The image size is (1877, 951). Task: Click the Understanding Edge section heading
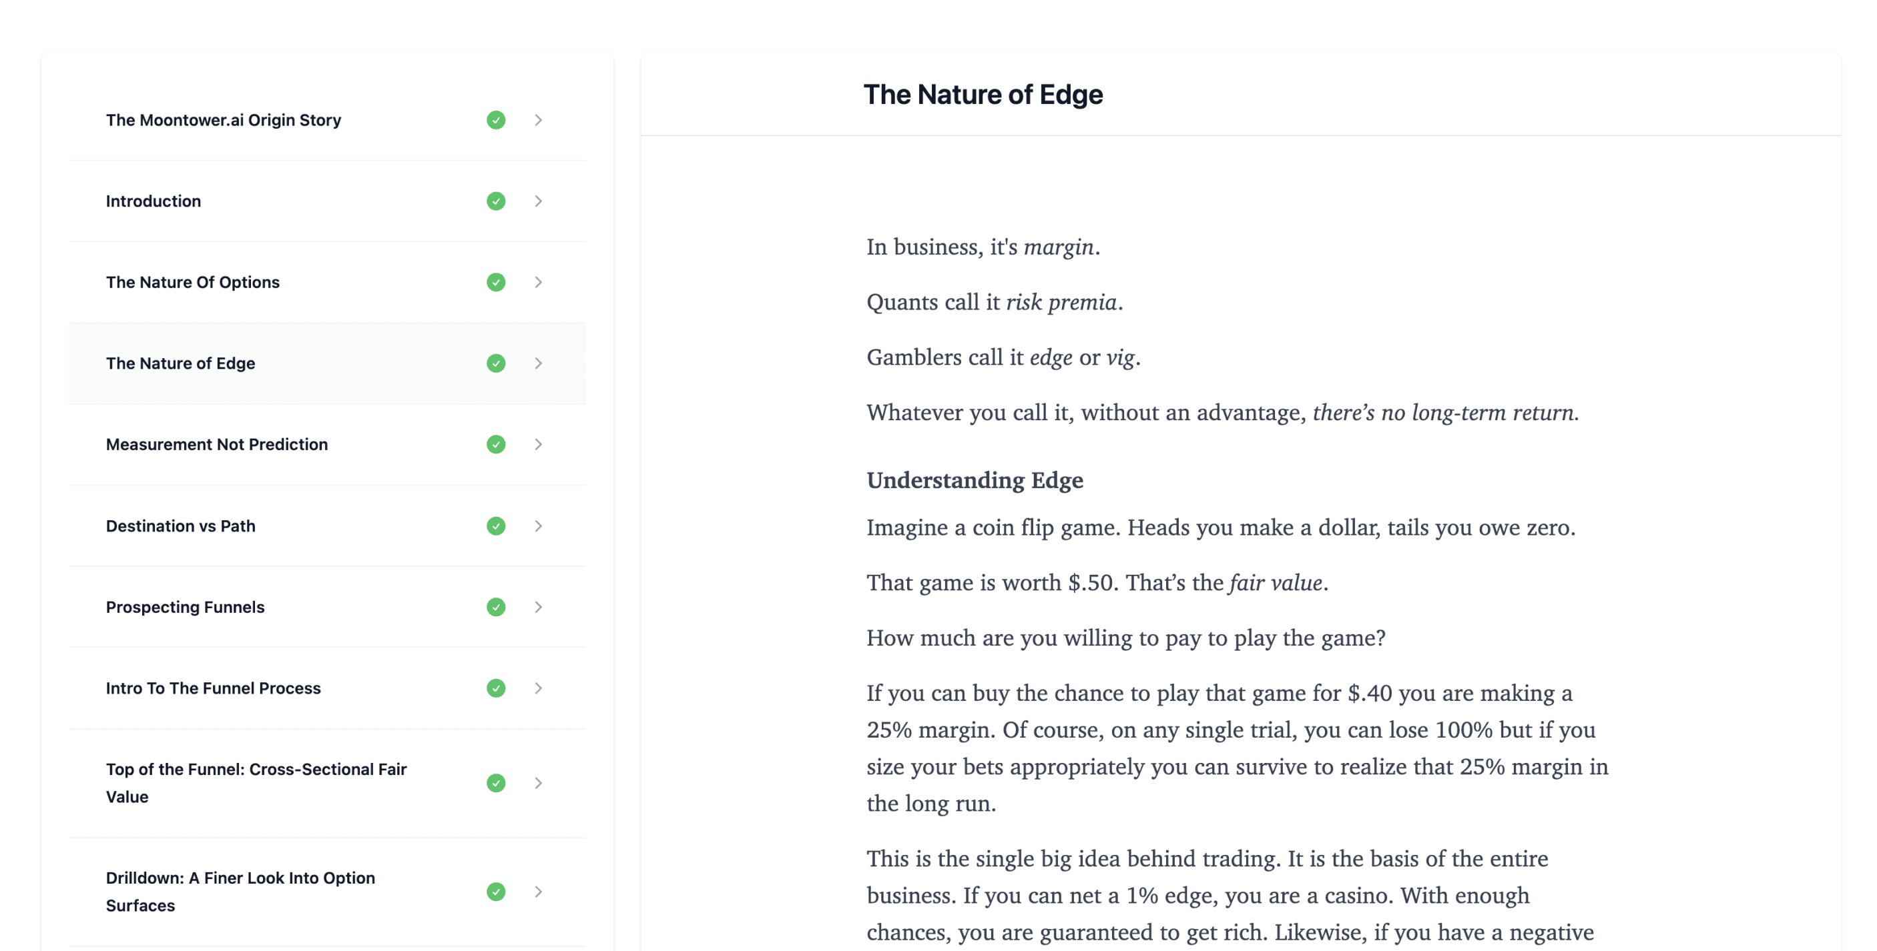pyautogui.click(x=974, y=480)
